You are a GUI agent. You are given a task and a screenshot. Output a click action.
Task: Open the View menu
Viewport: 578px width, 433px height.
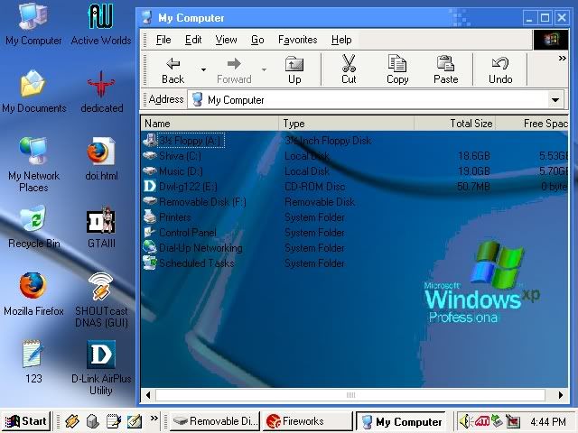tap(226, 40)
